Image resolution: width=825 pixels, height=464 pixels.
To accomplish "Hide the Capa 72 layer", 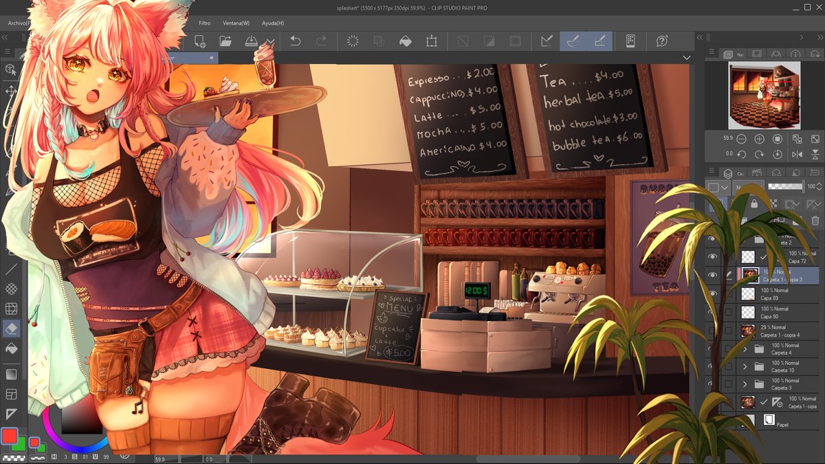I will coord(713,256).
